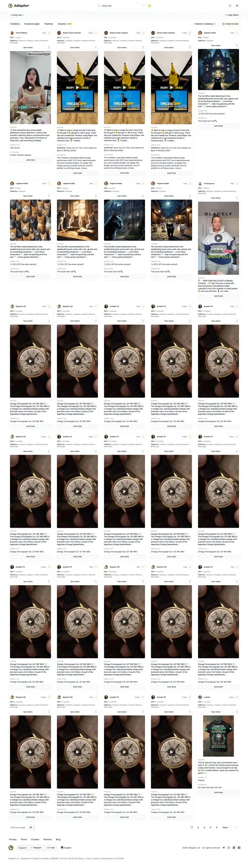The width and height of the screenshot is (249, 865).
Task: Change the 'Show per page' 30 selector
Action: coord(32,827)
